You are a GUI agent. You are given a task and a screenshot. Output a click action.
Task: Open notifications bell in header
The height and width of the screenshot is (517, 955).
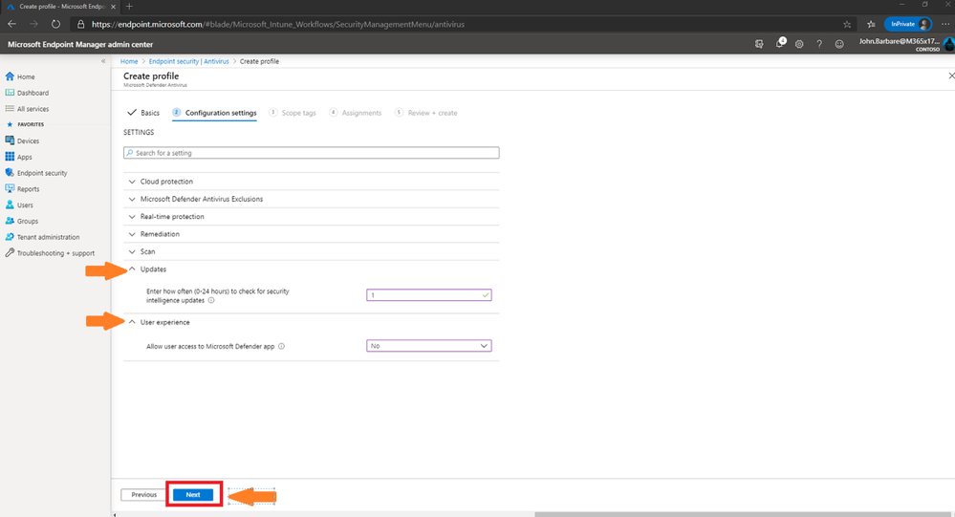pyautogui.click(x=780, y=44)
